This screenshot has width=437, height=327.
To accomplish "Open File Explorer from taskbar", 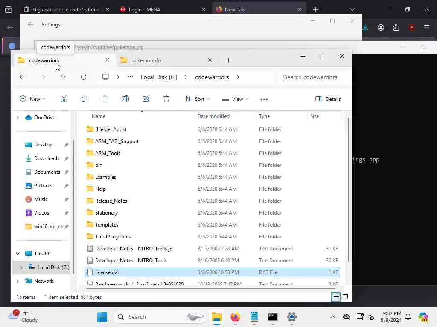I will [x=216, y=317].
